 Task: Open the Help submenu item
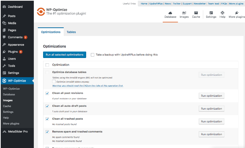[6, 118]
